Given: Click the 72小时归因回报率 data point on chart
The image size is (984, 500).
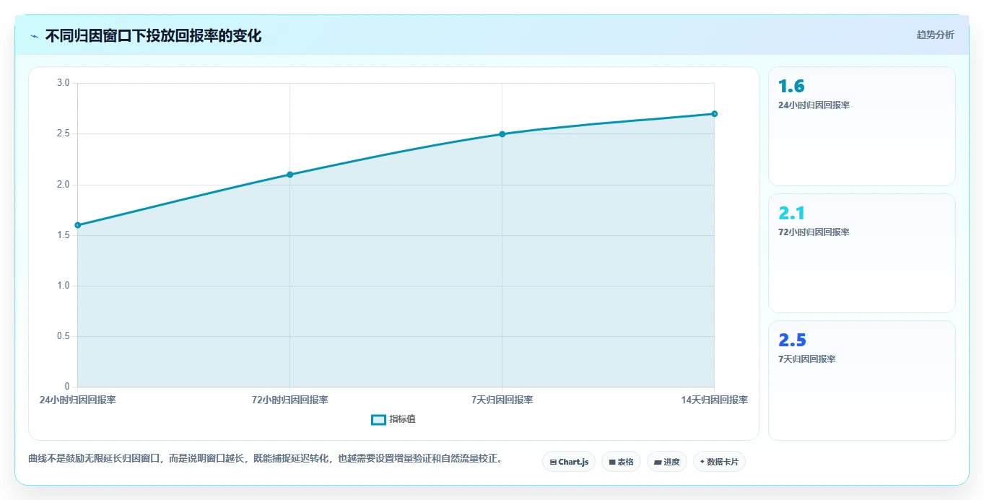Looking at the screenshot, I should point(289,175).
